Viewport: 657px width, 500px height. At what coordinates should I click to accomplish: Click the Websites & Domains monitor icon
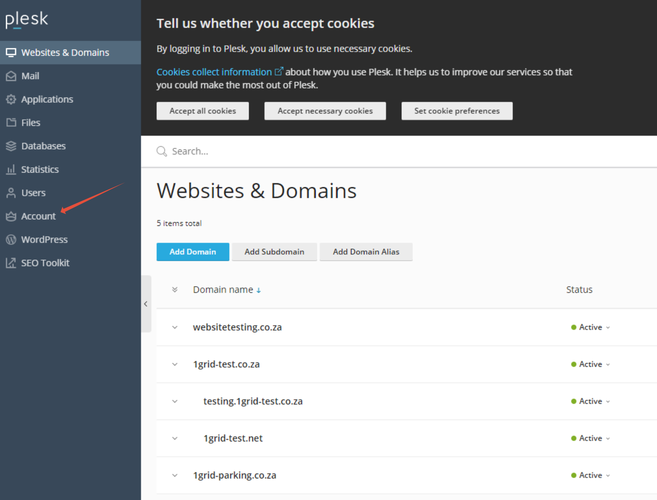pos(11,52)
